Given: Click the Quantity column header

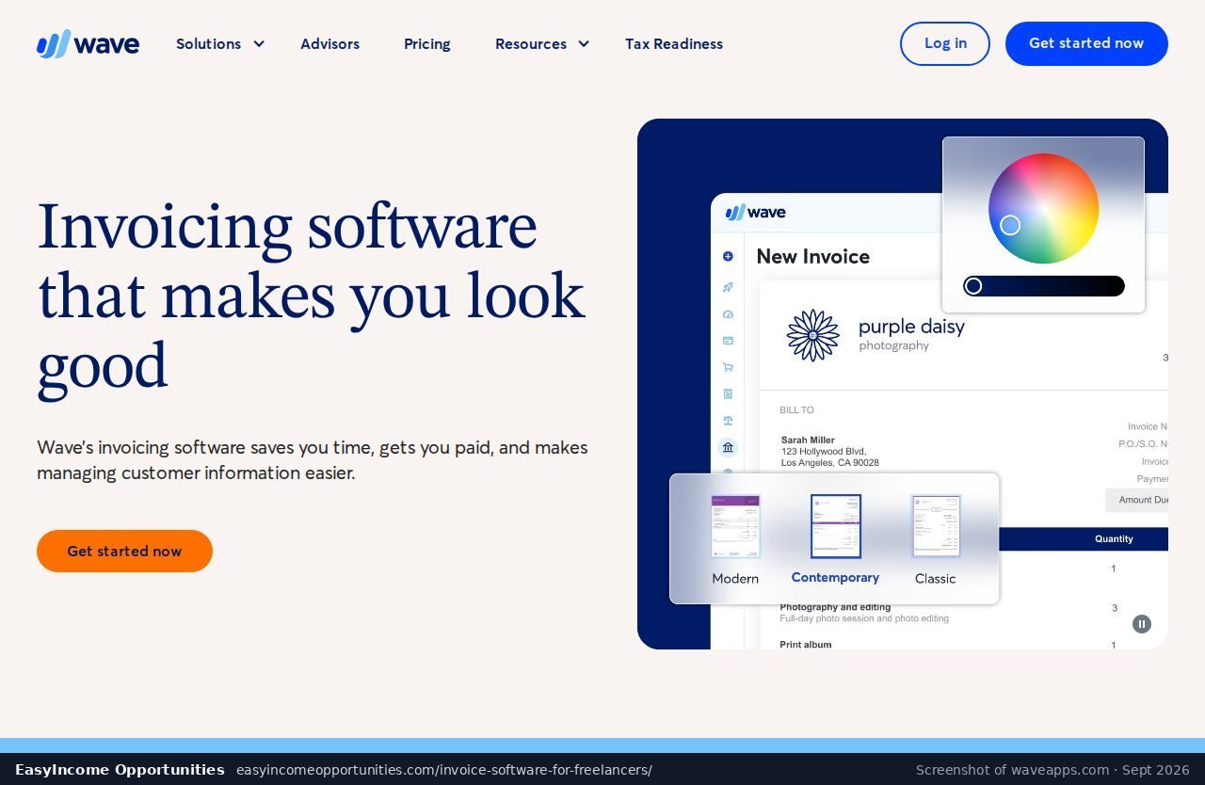Looking at the screenshot, I should 1114,539.
